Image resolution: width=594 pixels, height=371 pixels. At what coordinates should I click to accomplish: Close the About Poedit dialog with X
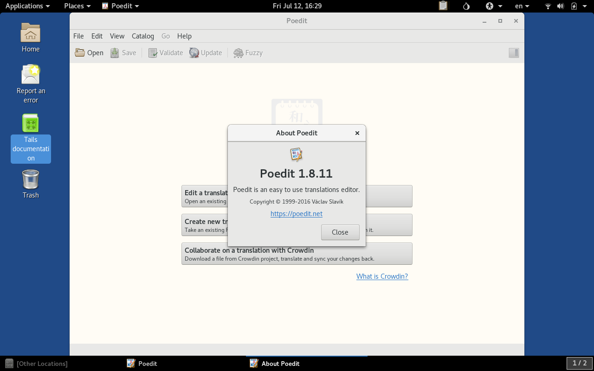click(357, 133)
